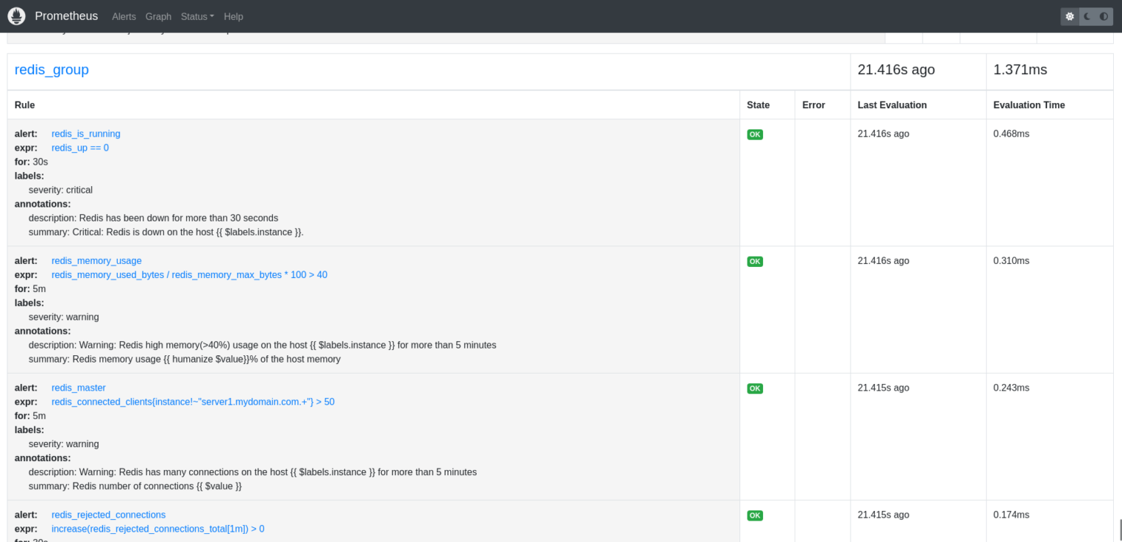Switch to dark theme moon icon
1122x542 pixels.
pyautogui.click(x=1087, y=16)
